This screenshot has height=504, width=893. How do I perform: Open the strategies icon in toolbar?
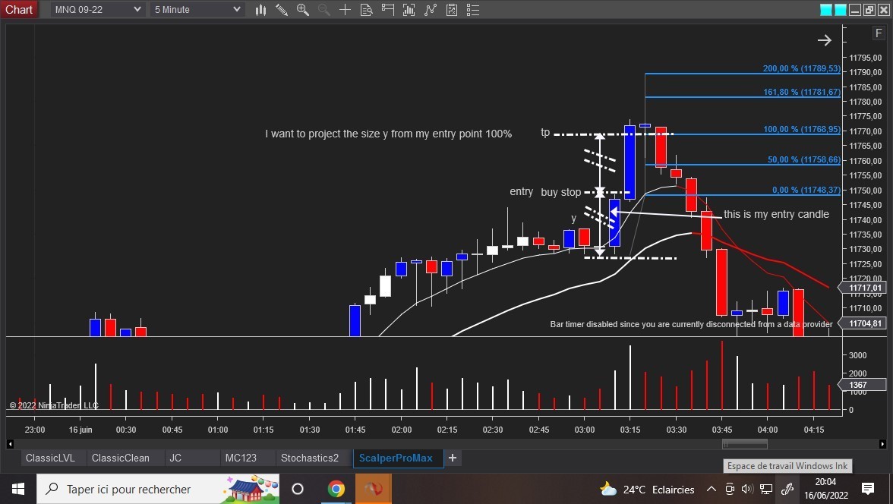pyautogui.click(x=452, y=10)
